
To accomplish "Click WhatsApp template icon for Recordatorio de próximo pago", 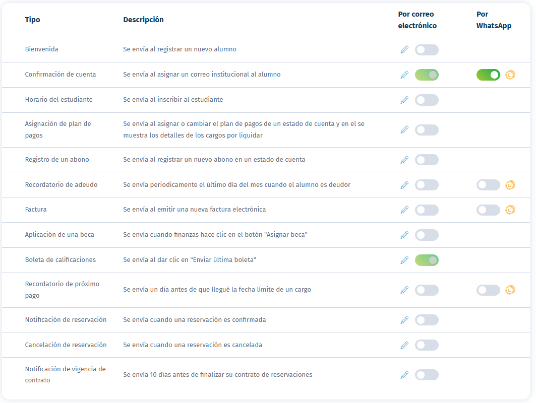I will click(x=510, y=290).
